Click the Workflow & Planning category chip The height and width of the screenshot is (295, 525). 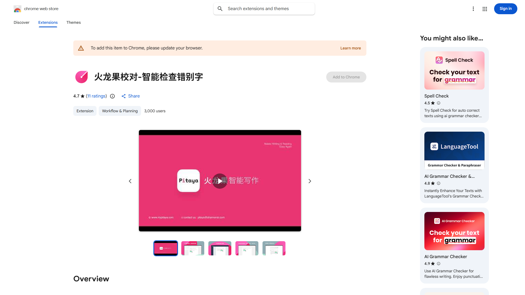point(120,111)
